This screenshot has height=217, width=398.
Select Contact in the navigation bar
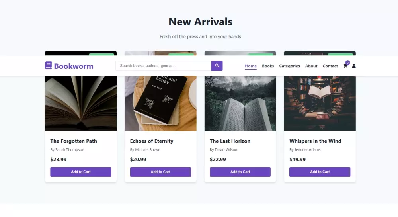point(330,66)
